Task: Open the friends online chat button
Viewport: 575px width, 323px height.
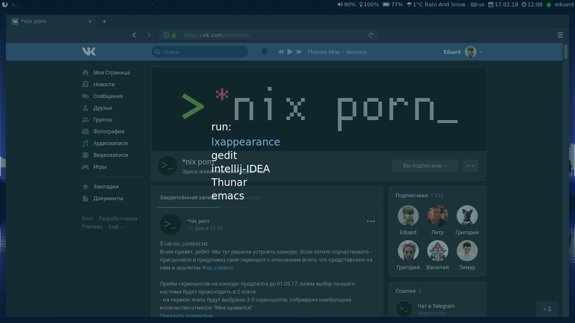Action: [547, 309]
